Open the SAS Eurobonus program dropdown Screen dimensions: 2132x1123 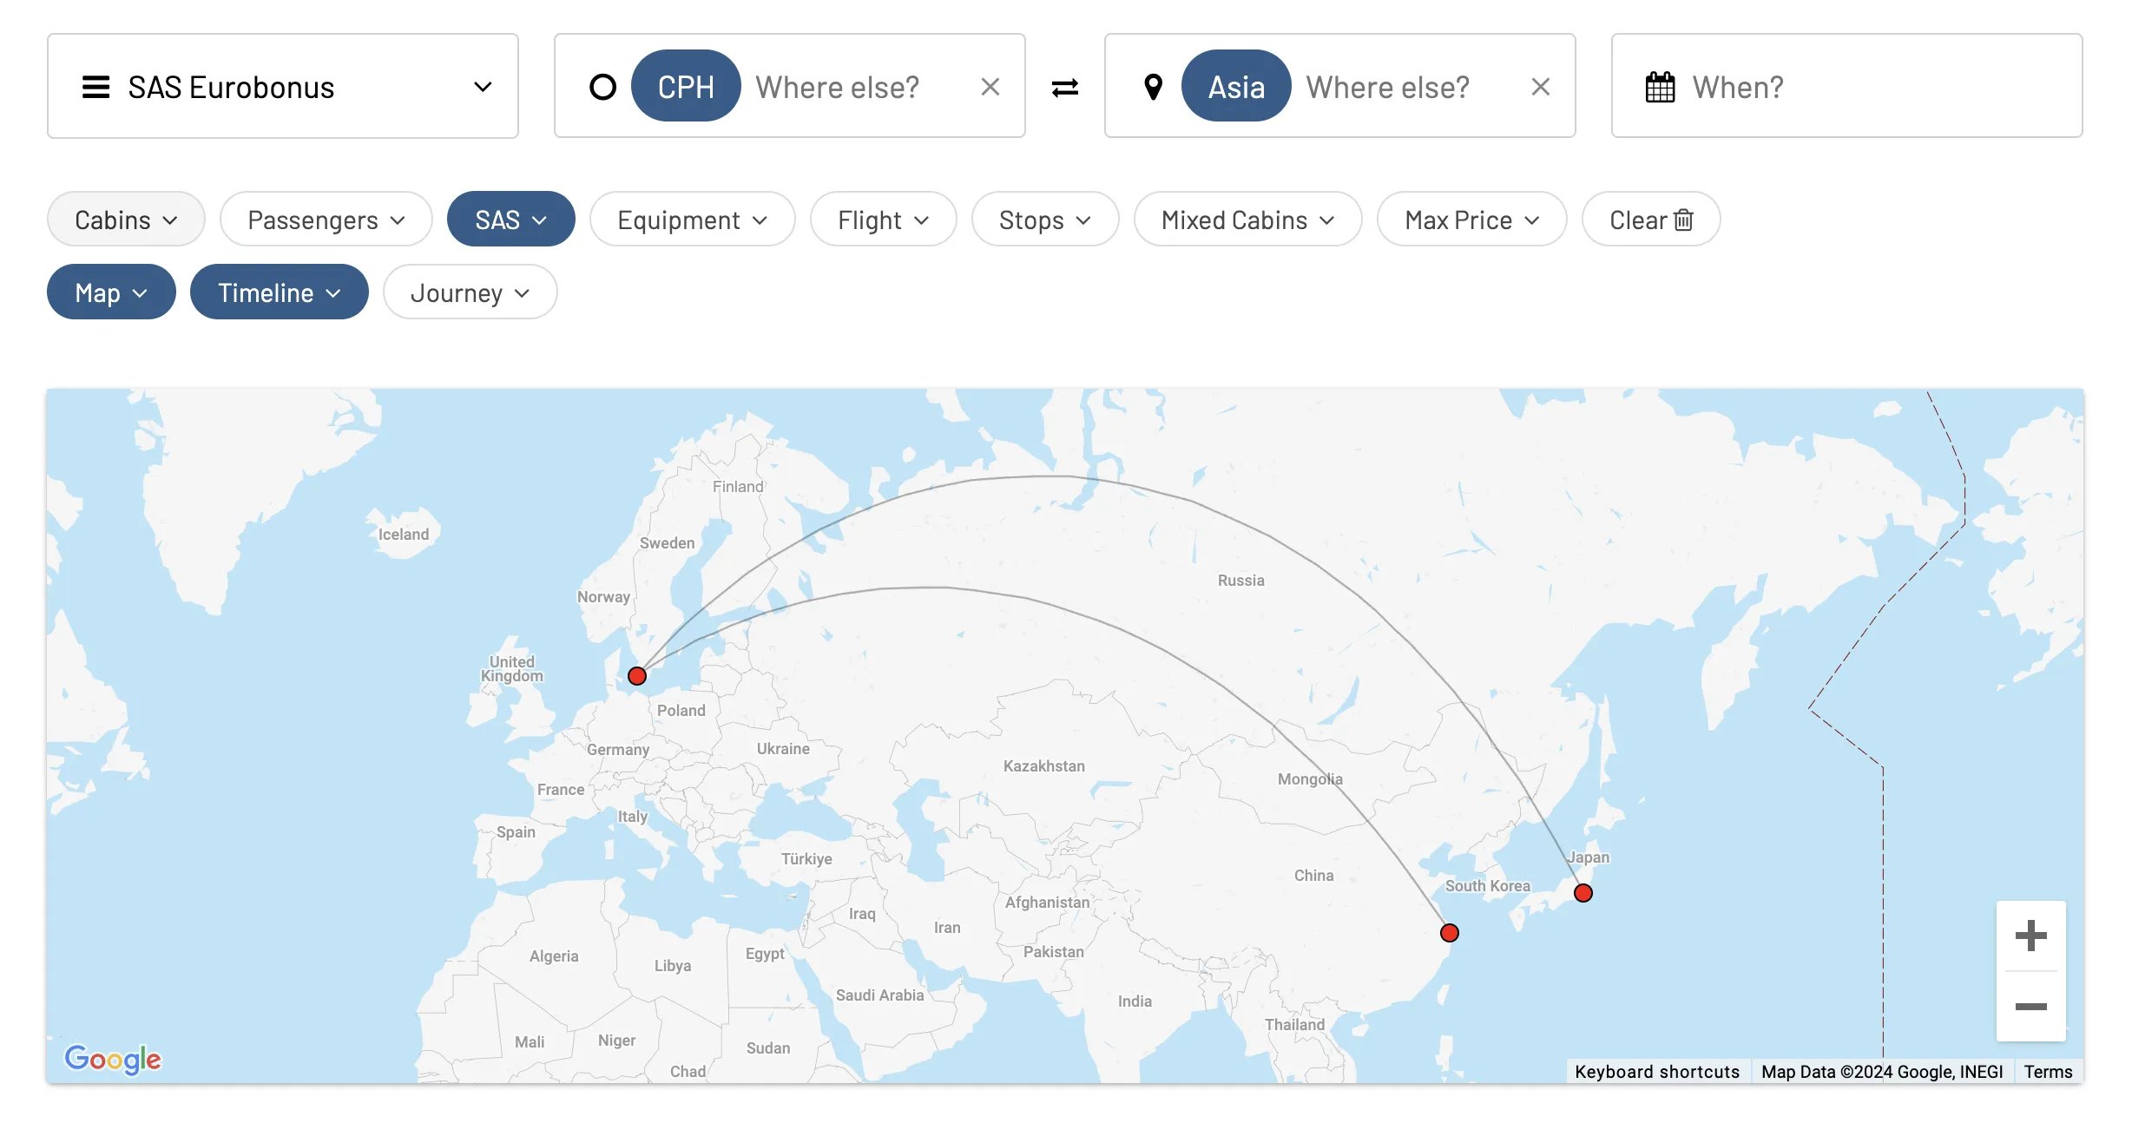click(283, 86)
